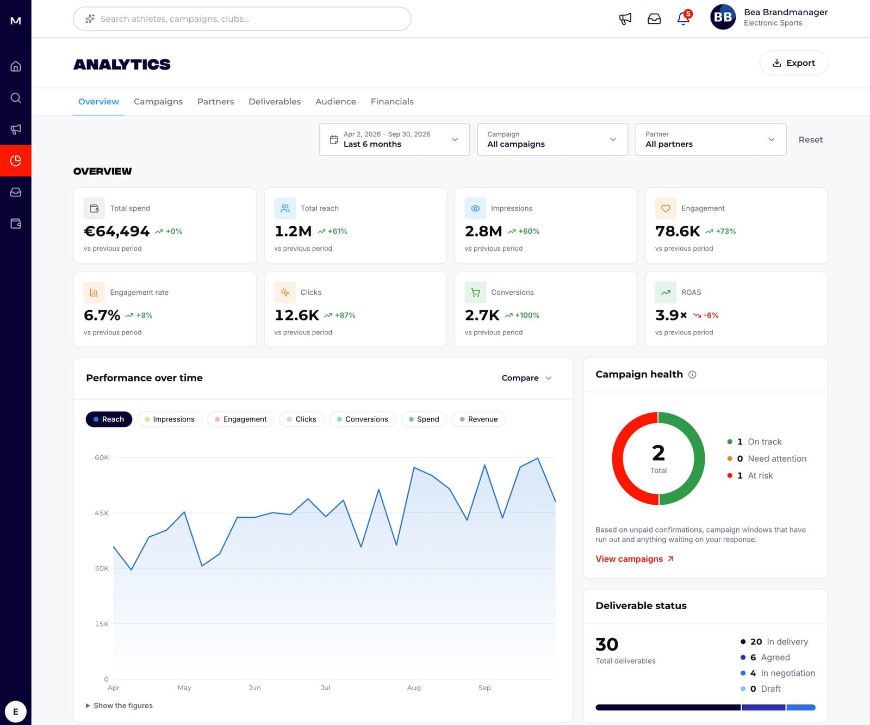Click the Engagement rate bar chart icon
The width and height of the screenshot is (870, 725).
[x=94, y=293]
